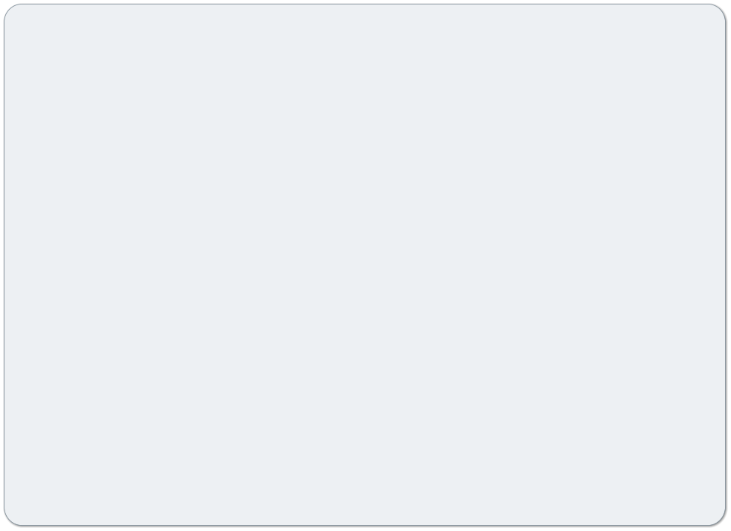731x531 pixels.
Task: Click the empty light gray rounded panel
Action: [x=364, y=265]
